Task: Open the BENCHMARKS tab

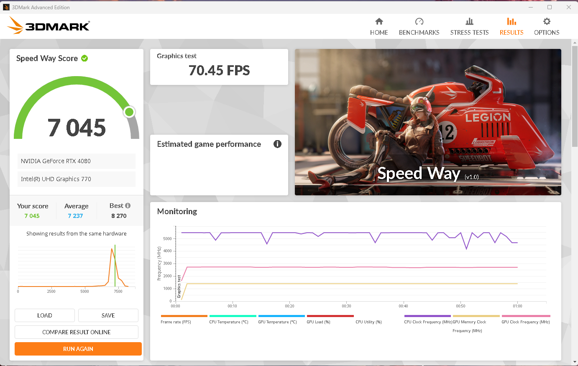Action: click(x=419, y=26)
